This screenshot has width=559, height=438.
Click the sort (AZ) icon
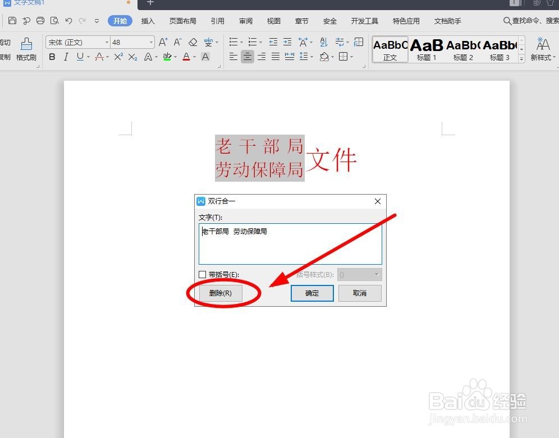(324, 42)
